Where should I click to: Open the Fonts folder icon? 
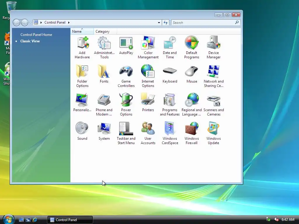[104, 74]
